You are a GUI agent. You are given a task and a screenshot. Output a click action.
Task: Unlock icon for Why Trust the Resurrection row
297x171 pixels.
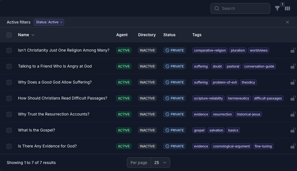(293, 114)
